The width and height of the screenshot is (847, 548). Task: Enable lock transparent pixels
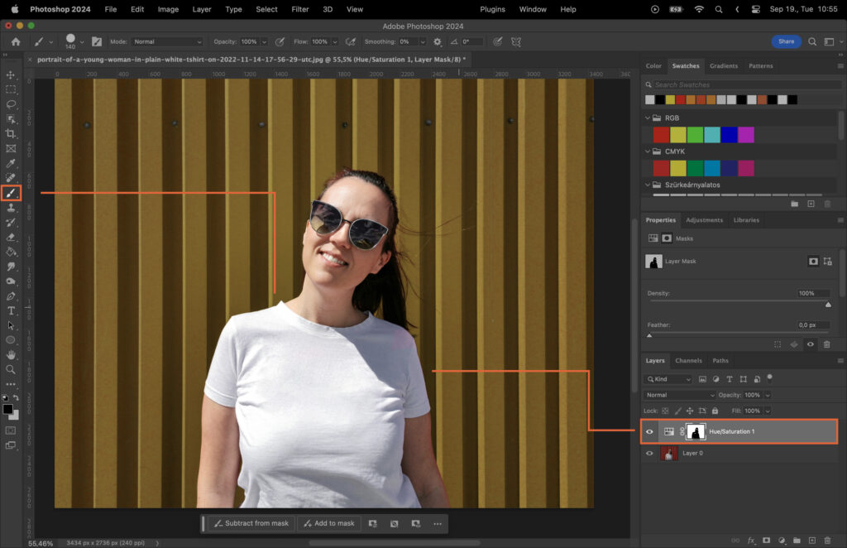[x=665, y=411]
